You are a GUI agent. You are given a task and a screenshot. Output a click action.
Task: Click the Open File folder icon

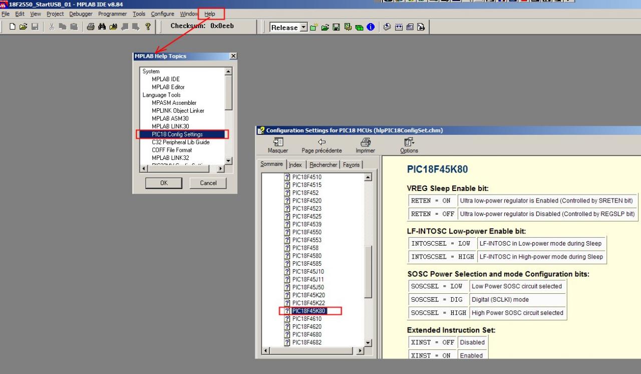23,27
